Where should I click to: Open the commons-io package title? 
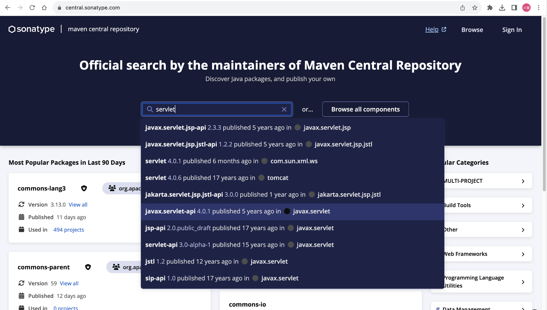click(247, 304)
